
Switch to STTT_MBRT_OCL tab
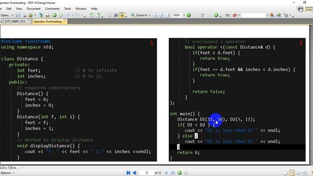[15, 22]
